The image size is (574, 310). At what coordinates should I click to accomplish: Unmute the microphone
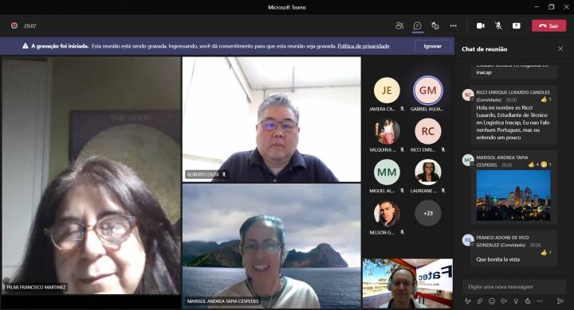tap(498, 25)
